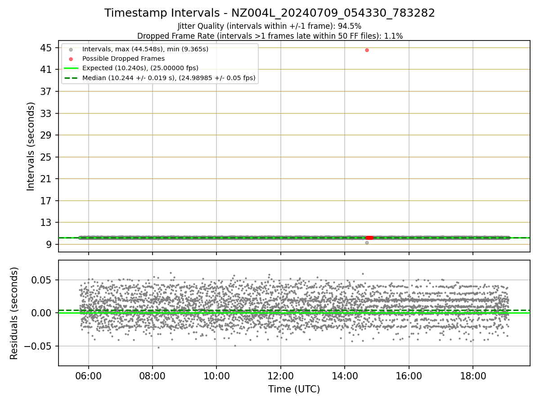The width and height of the screenshot is (540, 405).
Task: Click the y-axis tick label 9
Action: (49, 244)
